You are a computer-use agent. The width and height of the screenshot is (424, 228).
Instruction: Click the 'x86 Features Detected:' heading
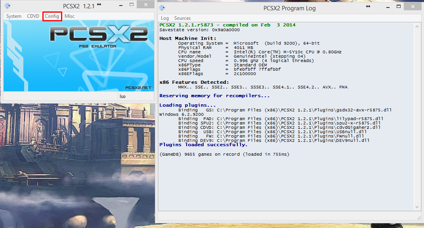click(x=194, y=82)
